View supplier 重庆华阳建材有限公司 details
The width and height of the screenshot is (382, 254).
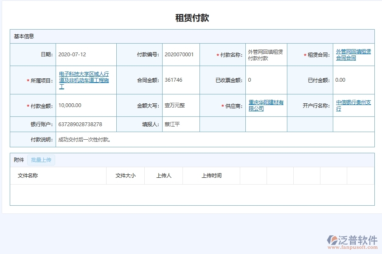[265, 105]
